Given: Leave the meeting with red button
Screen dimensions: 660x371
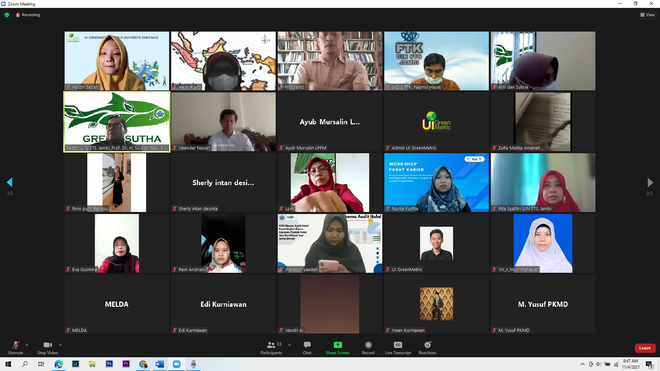Looking at the screenshot, I should click(645, 348).
